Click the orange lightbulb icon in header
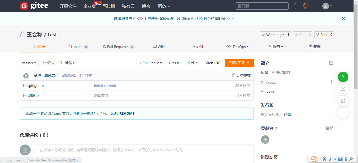This screenshot has width=358, height=163. [x=305, y=6]
